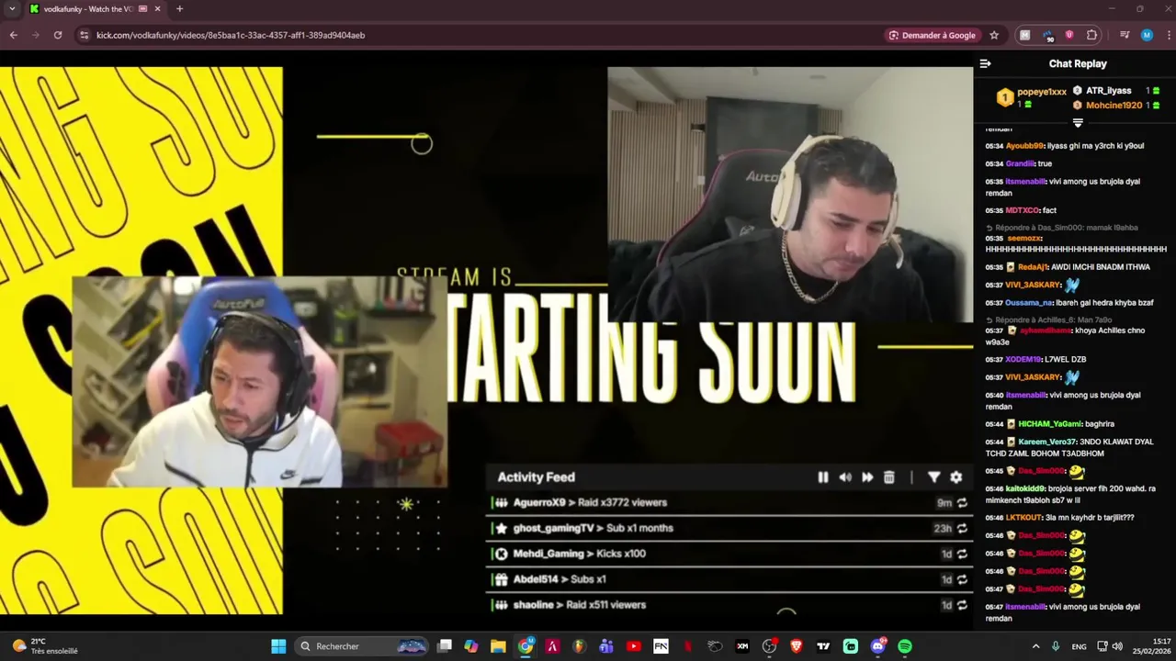Open reply thread to Das_Sim000

click(x=1062, y=228)
